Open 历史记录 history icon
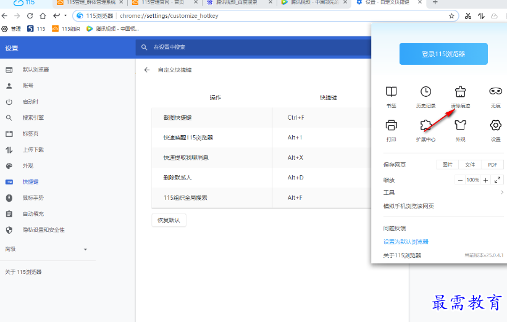This screenshot has height=322, width=507. pos(425,92)
